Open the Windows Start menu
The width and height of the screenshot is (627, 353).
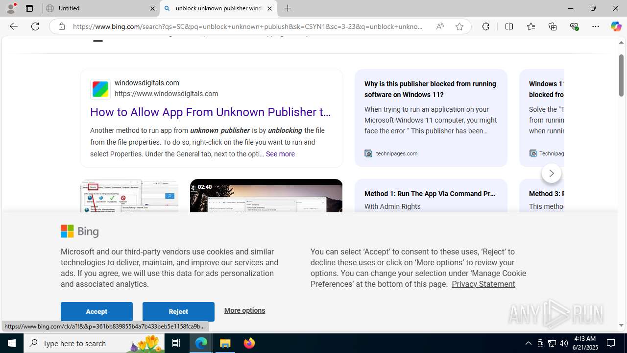12,343
